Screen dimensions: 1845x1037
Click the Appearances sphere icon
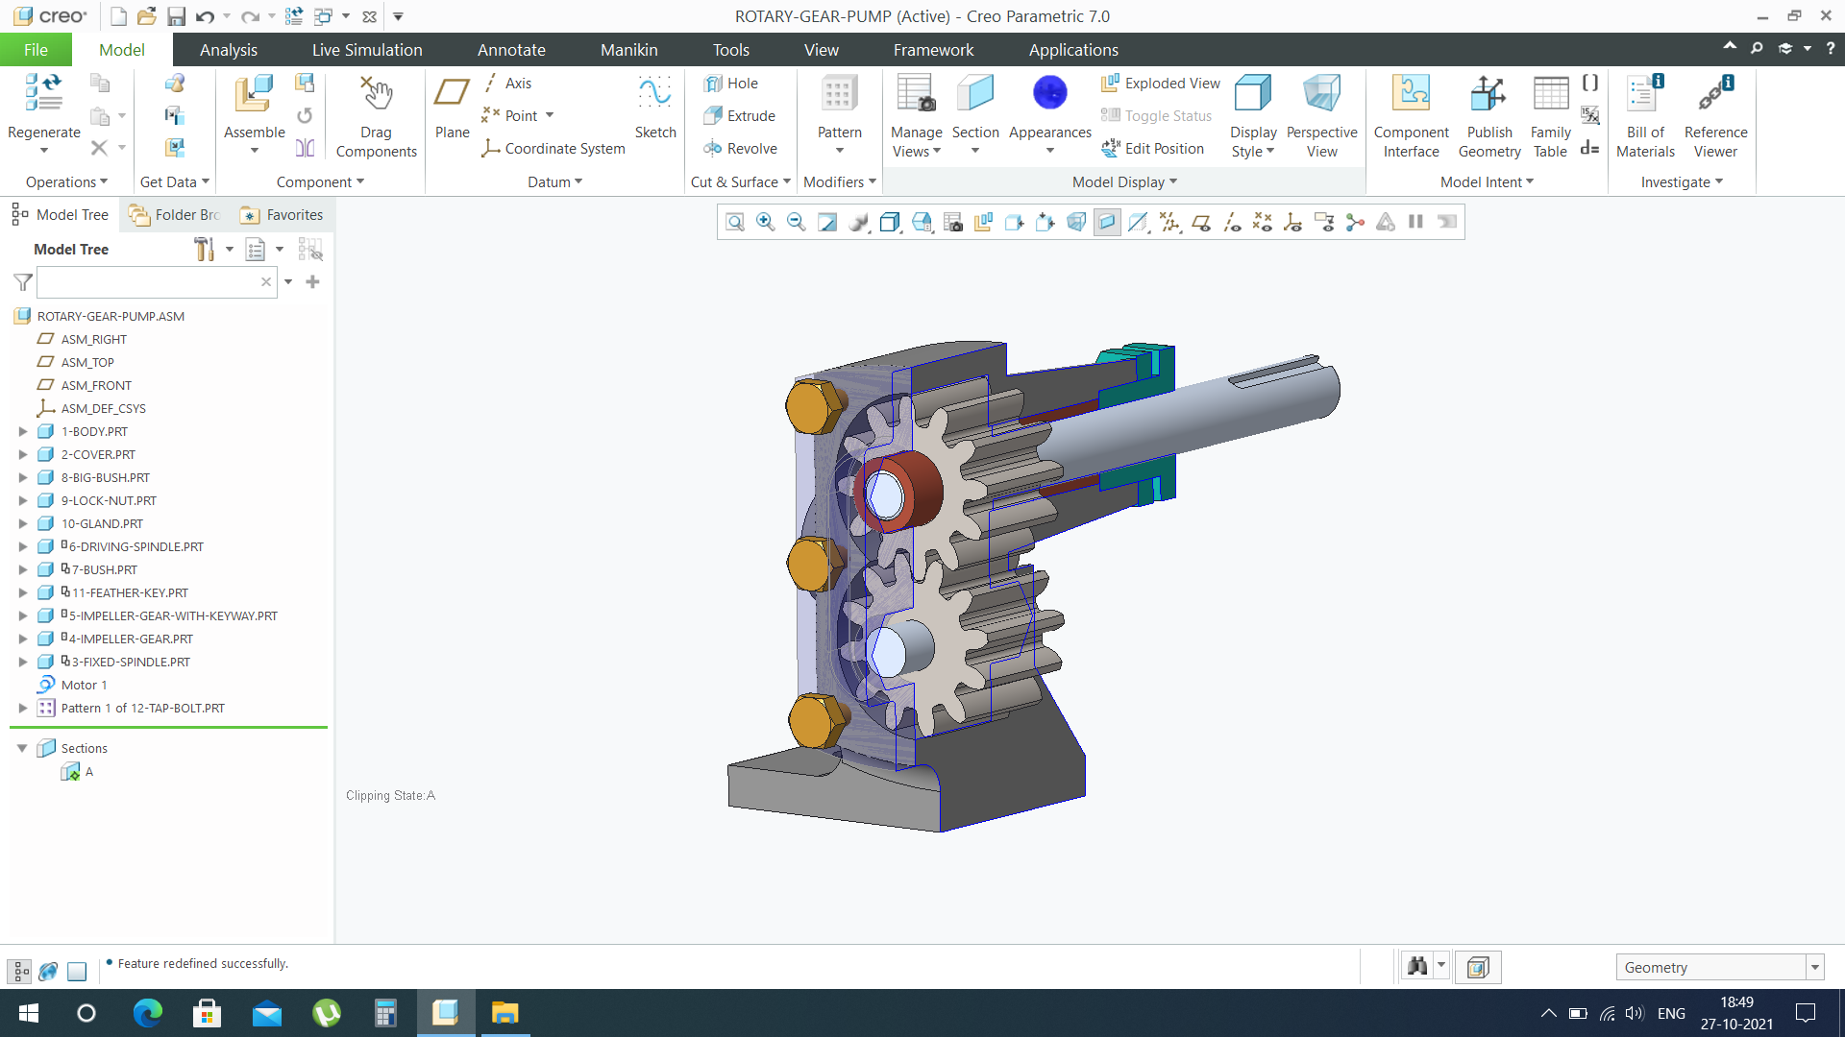[1049, 94]
